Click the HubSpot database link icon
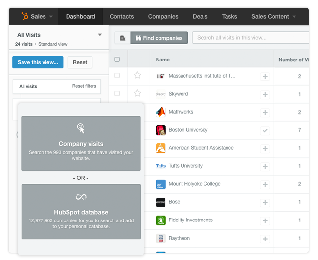This screenshot has width=318, height=260. pyautogui.click(x=81, y=197)
